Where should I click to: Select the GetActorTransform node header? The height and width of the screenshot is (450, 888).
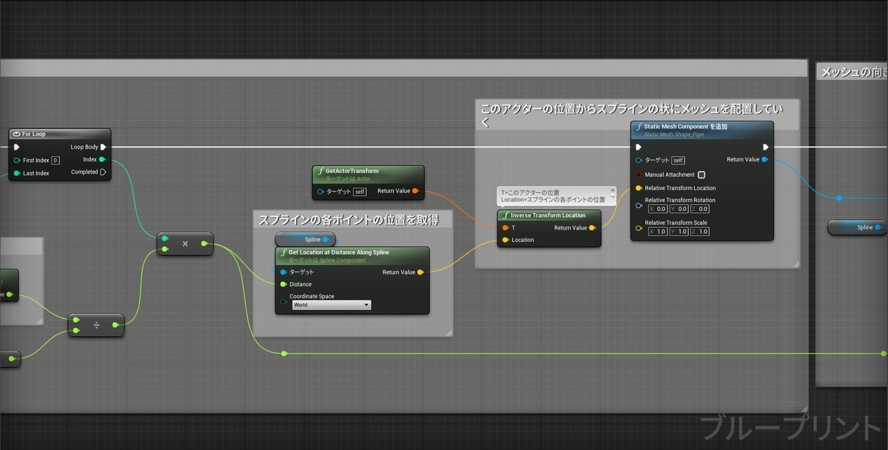click(369, 173)
